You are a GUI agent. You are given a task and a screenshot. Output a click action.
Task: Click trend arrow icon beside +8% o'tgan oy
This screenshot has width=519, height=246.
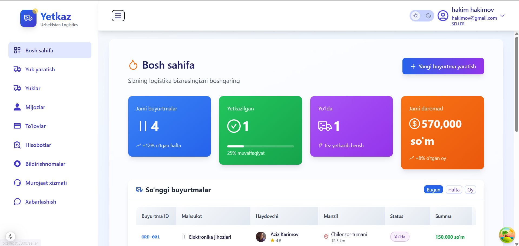tap(411, 158)
